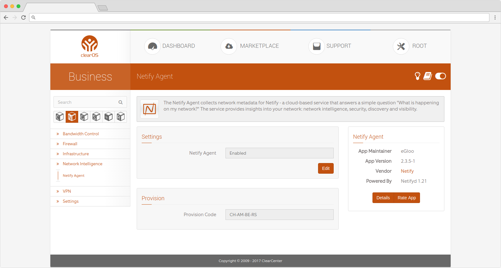Go to the DASHBOARD menu
Image resolution: width=501 pixels, height=268 pixels.
pyautogui.click(x=179, y=46)
